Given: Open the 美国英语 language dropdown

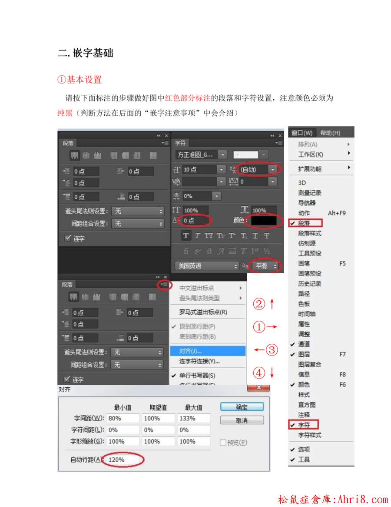Looking at the screenshot, I should pyautogui.click(x=207, y=266).
